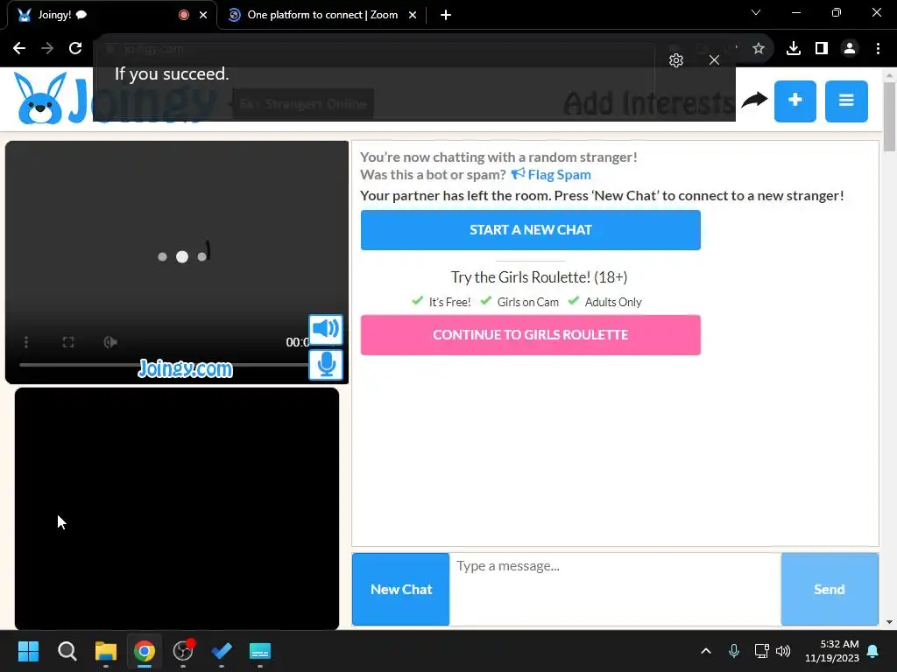Viewport: 897px width, 672px height.
Task: Click the page vertical scrollbar
Action: pos(889,116)
